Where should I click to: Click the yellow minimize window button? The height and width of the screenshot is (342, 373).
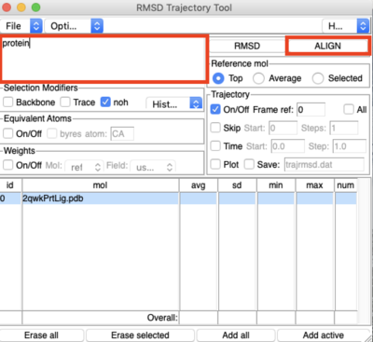[21, 7]
